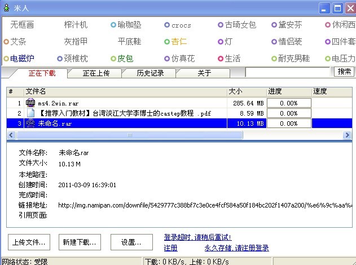Click the right arrow of horizontal scrollbar
Viewport: 356px width, 265px height.
[x=348, y=135]
